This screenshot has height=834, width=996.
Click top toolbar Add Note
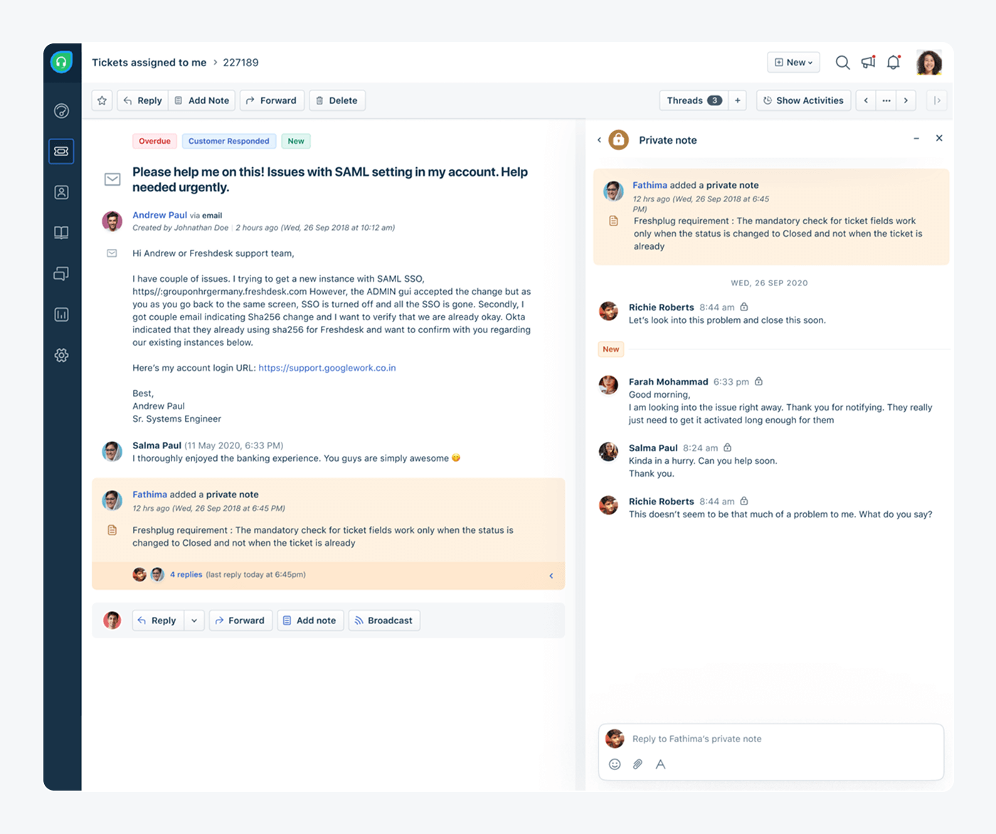pyautogui.click(x=202, y=100)
